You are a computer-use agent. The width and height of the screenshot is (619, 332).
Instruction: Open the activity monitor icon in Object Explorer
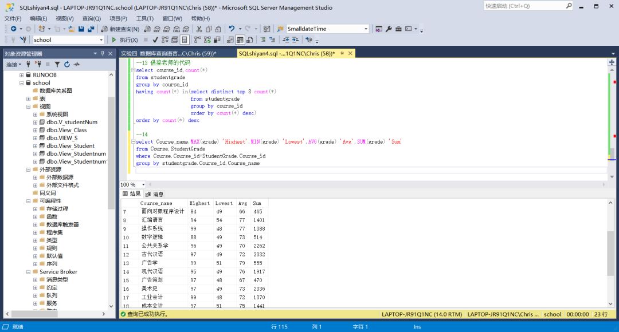click(x=77, y=65)
